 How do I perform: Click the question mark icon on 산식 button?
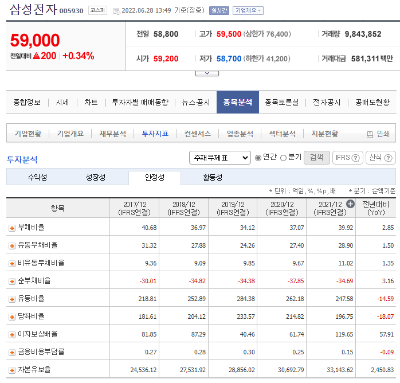coord(388,158)
